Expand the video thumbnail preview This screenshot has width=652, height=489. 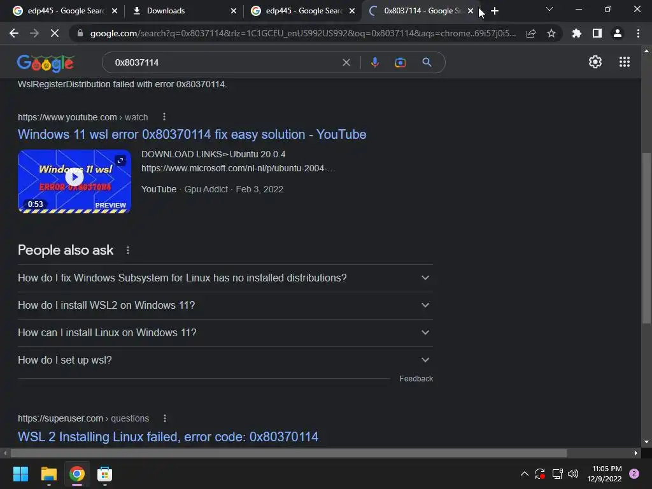[120, 160]
